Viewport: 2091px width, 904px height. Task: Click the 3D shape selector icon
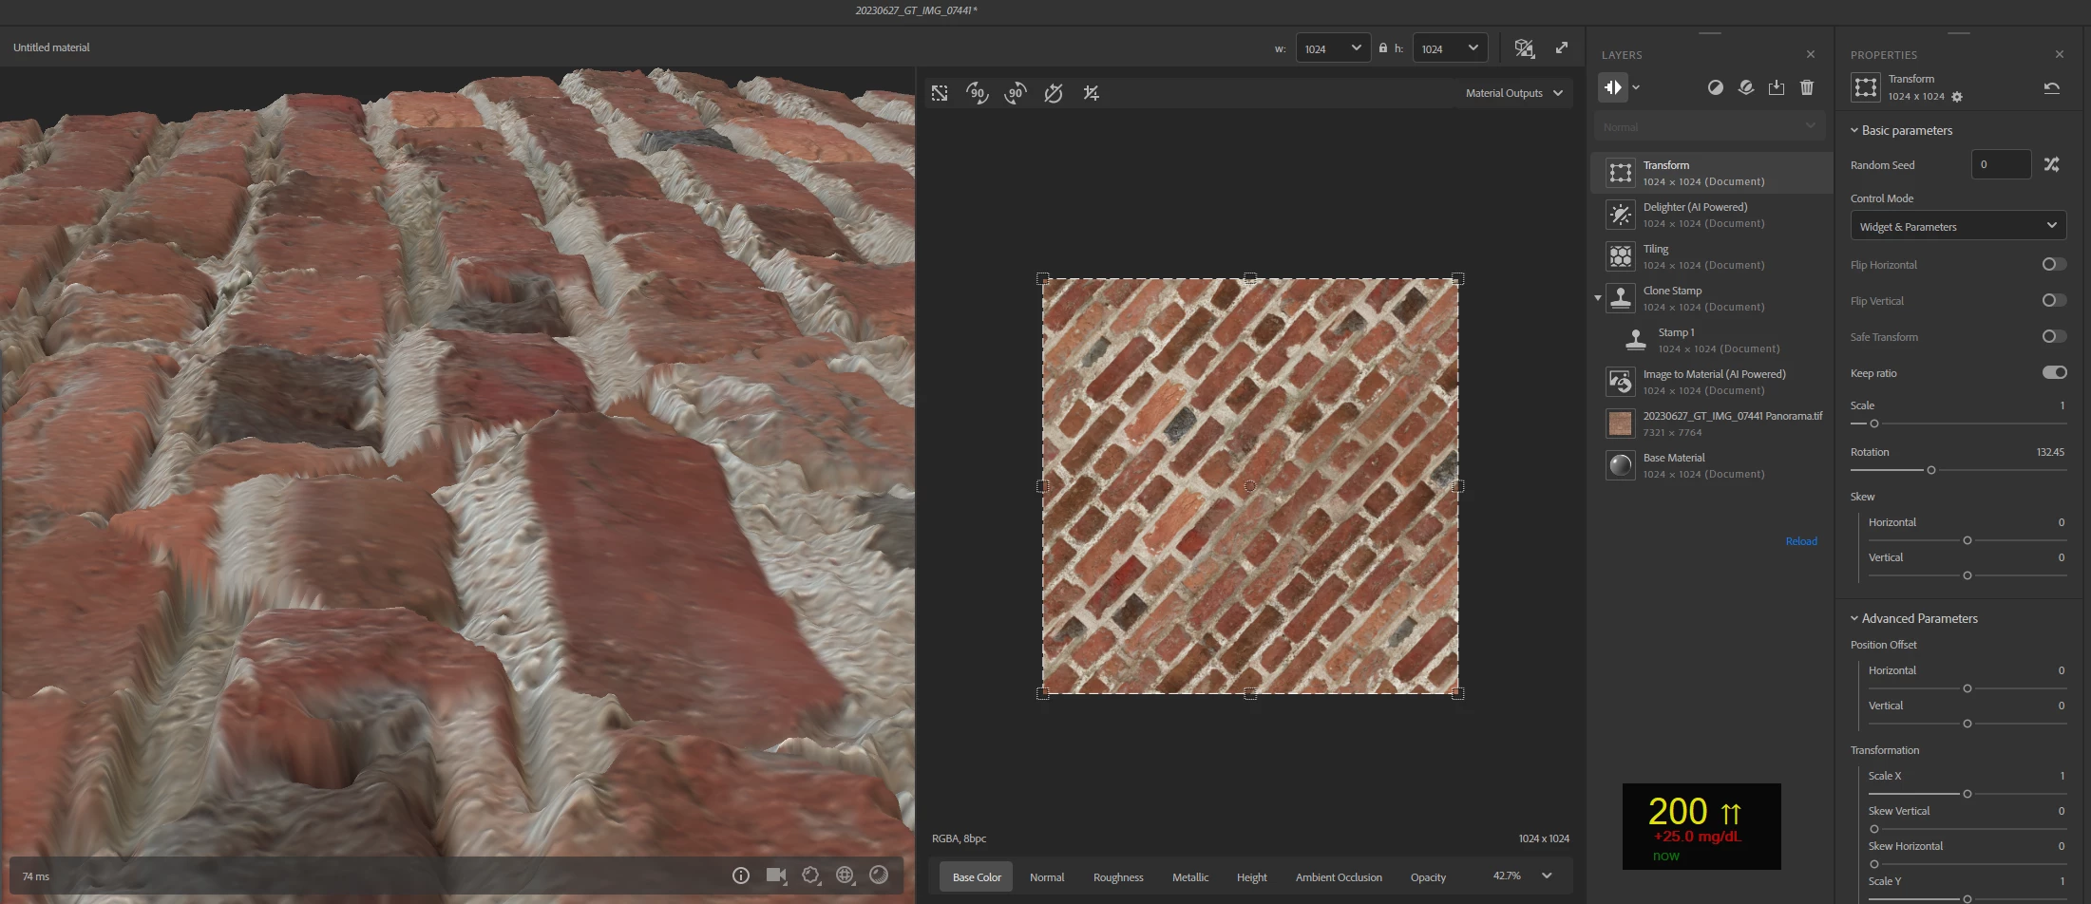pos(810,876)
